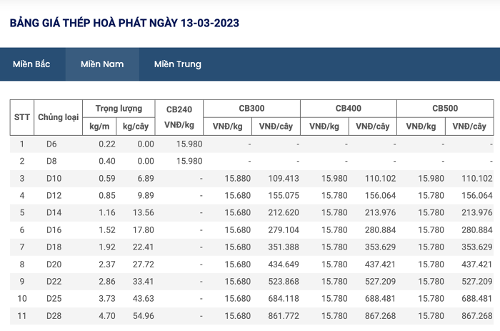Click the page title Bảng giá thép Hoà Phát
This screenshot has width=500, height=331.
[x=124, y=23]
